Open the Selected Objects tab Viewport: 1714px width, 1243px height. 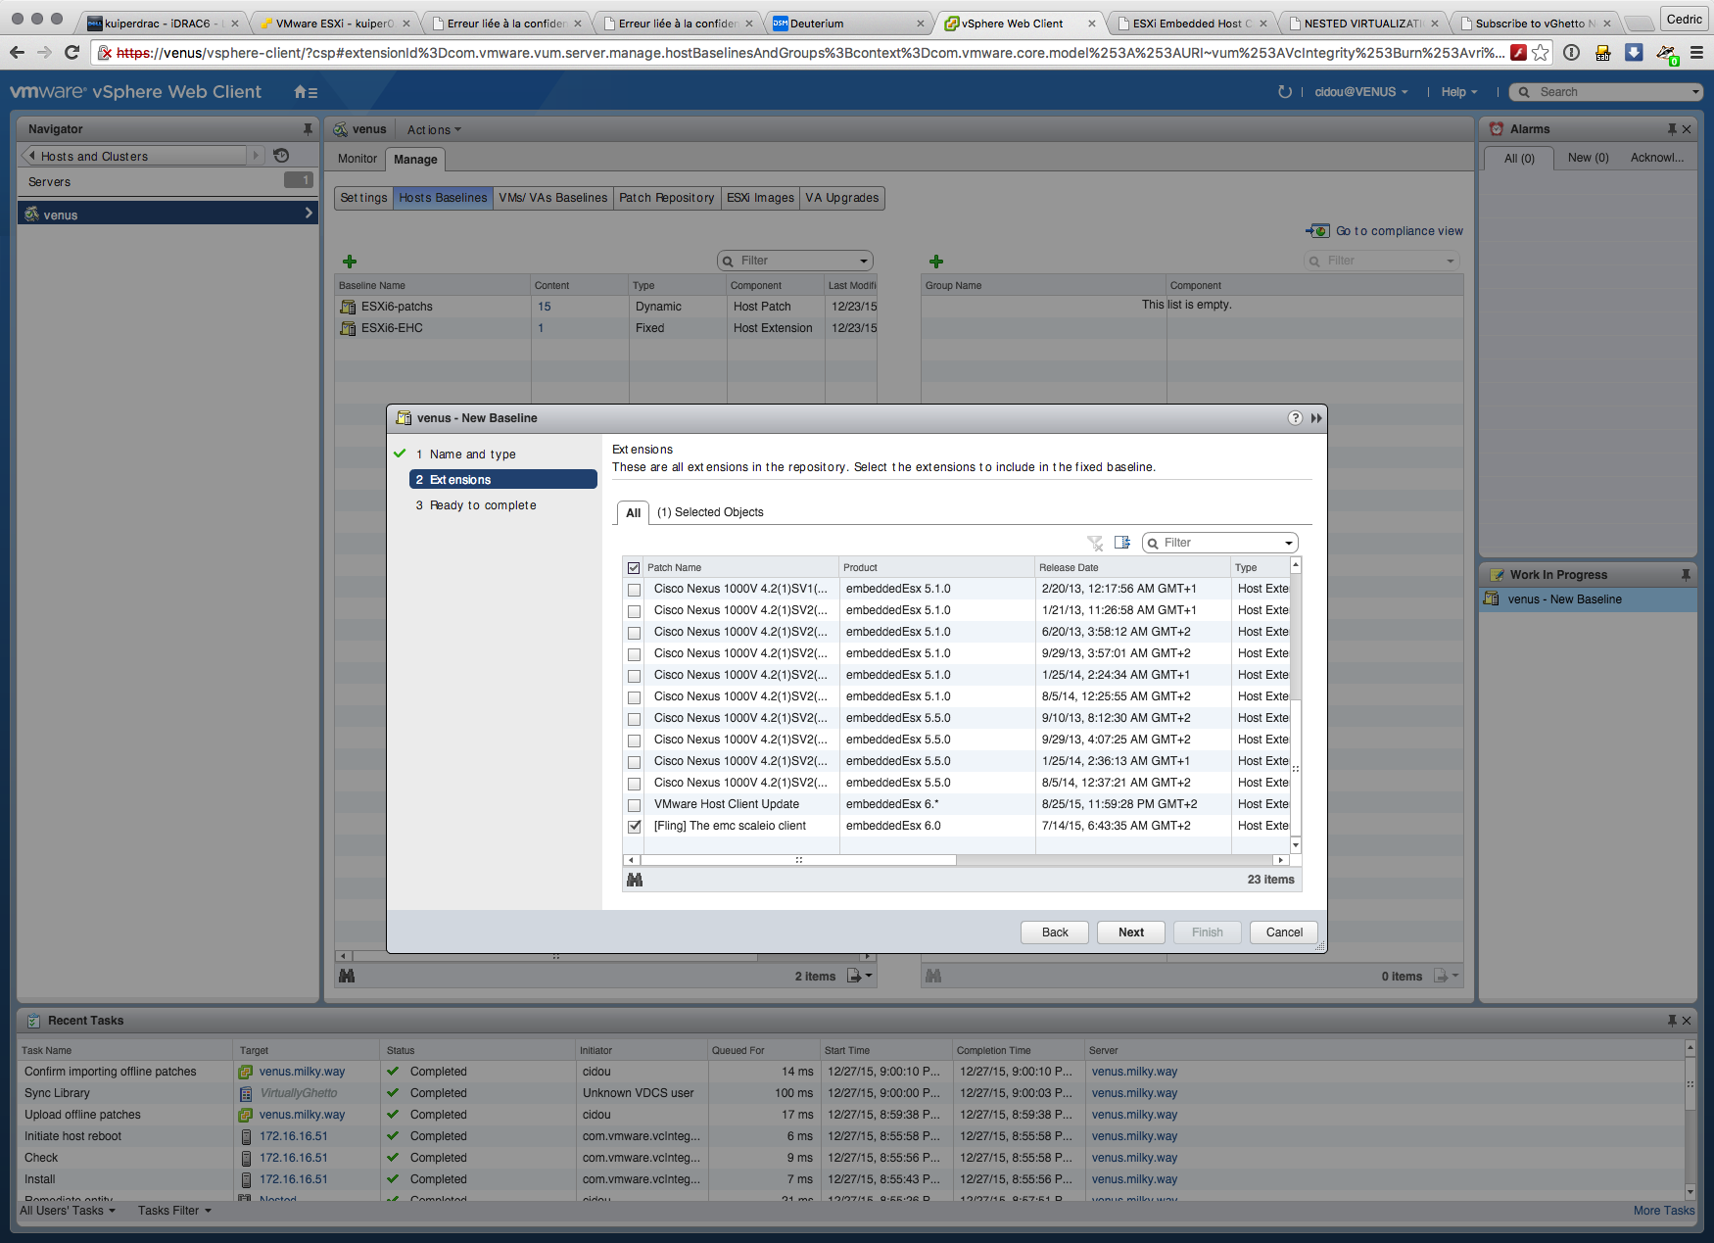[x=710, y=512]
